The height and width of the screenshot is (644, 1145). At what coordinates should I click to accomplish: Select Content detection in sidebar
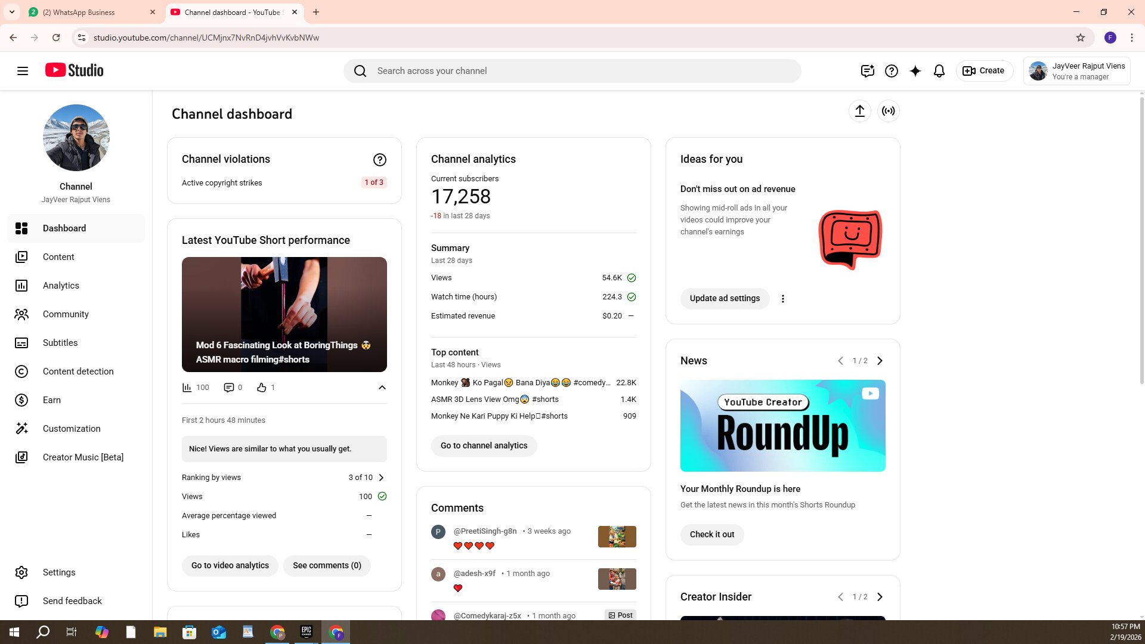[78, 371]
